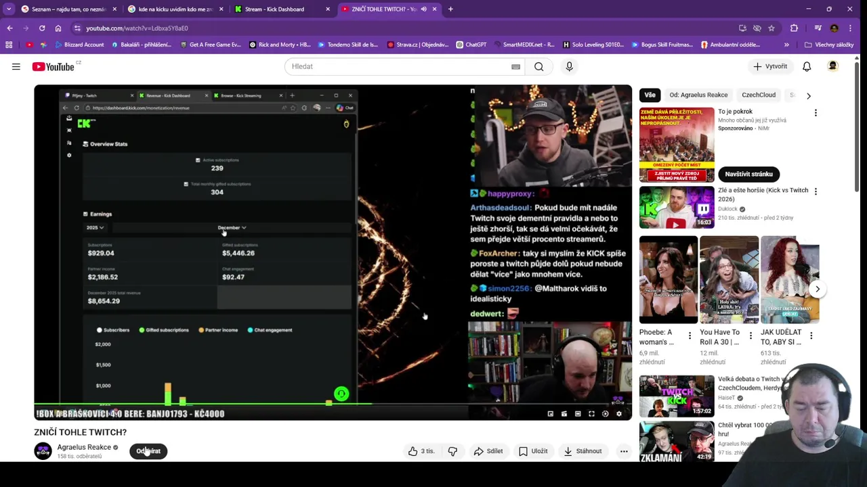Viewport: 867px width, 487px height.
Task: Open more actions menu below video
Action: pyautogui.click(x=624, y=451)
